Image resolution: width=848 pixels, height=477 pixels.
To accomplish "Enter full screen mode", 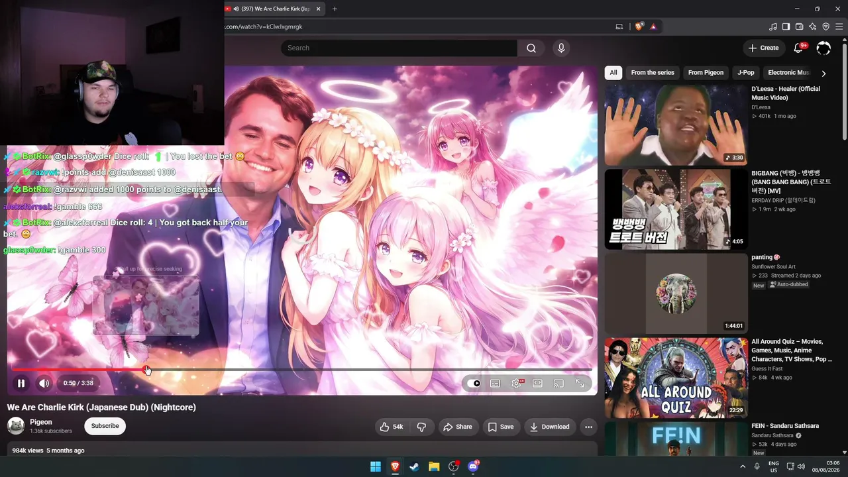I will pyautogui.click(x=580, y=383).
